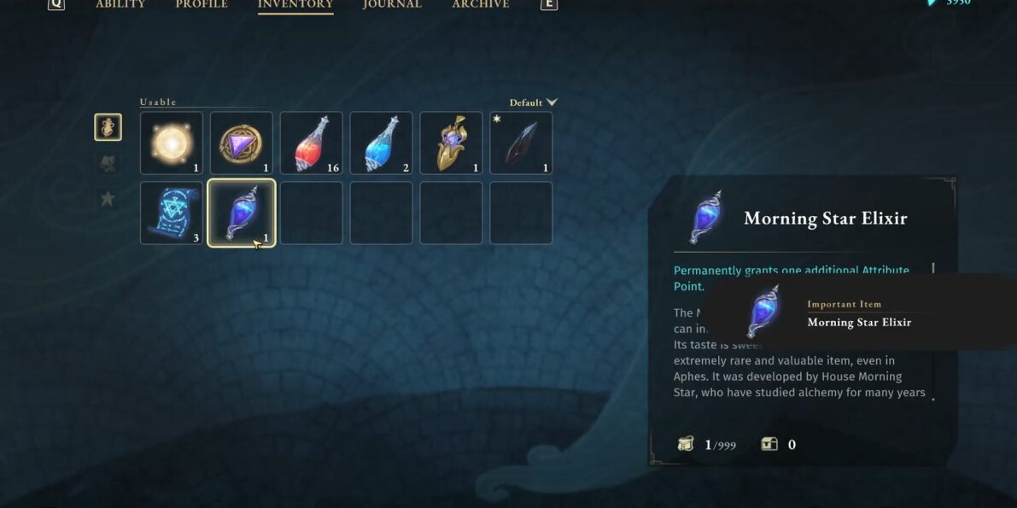The image size is (1017, 508).
Task: Switch to the star important items category
Action: (108, 199)
